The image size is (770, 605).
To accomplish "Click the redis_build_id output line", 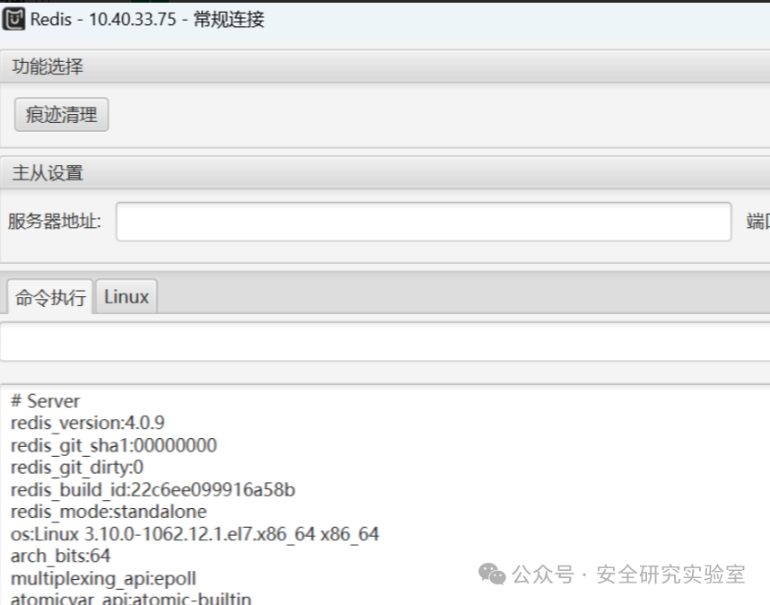I will (x=153, y=489).
